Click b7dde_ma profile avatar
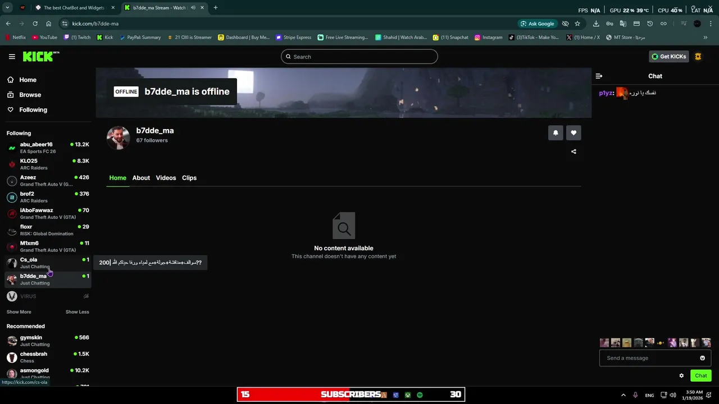The height and width of the screenshot is (404, 719). point(119,137)
